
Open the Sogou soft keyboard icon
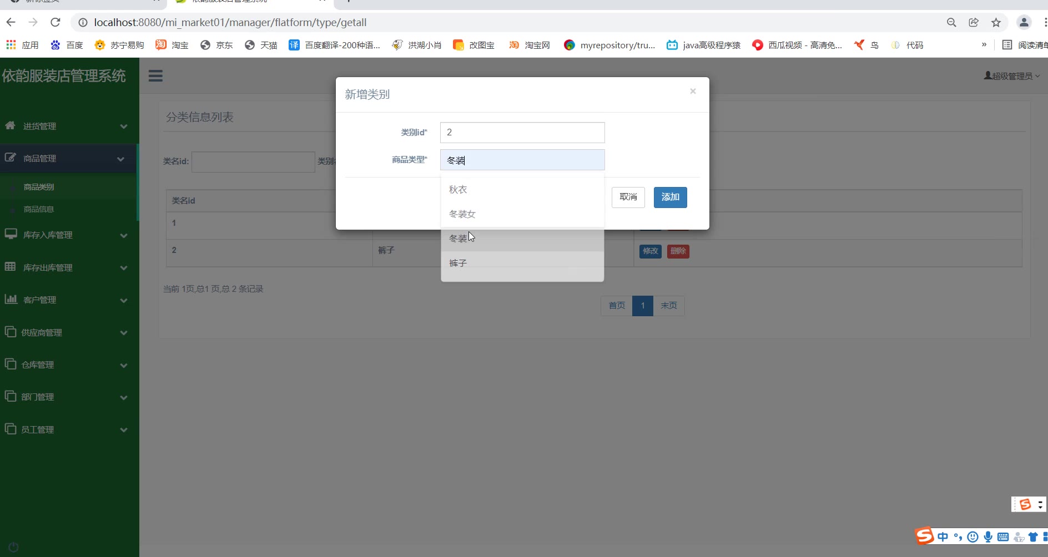click(x=1003, y=537)
